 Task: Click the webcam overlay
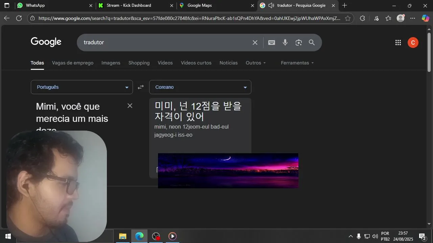tap(56, 186)
